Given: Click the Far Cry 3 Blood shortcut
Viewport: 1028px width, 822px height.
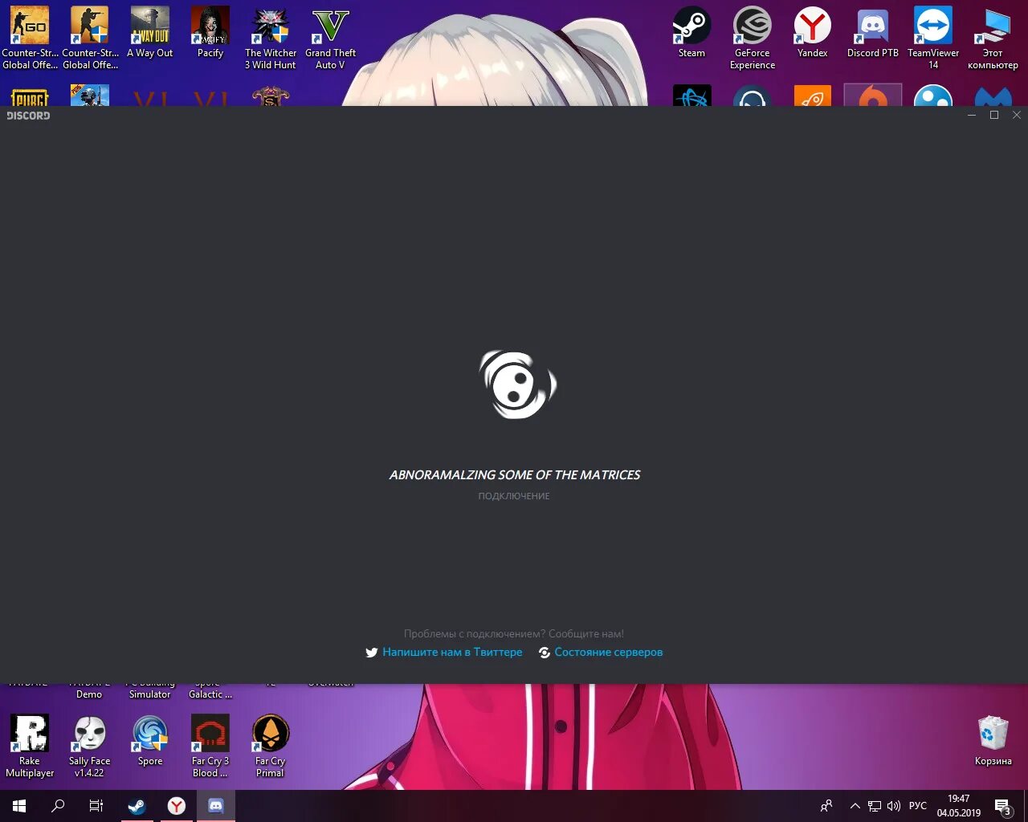Looking at the screenshot, I should coord(210,746).
